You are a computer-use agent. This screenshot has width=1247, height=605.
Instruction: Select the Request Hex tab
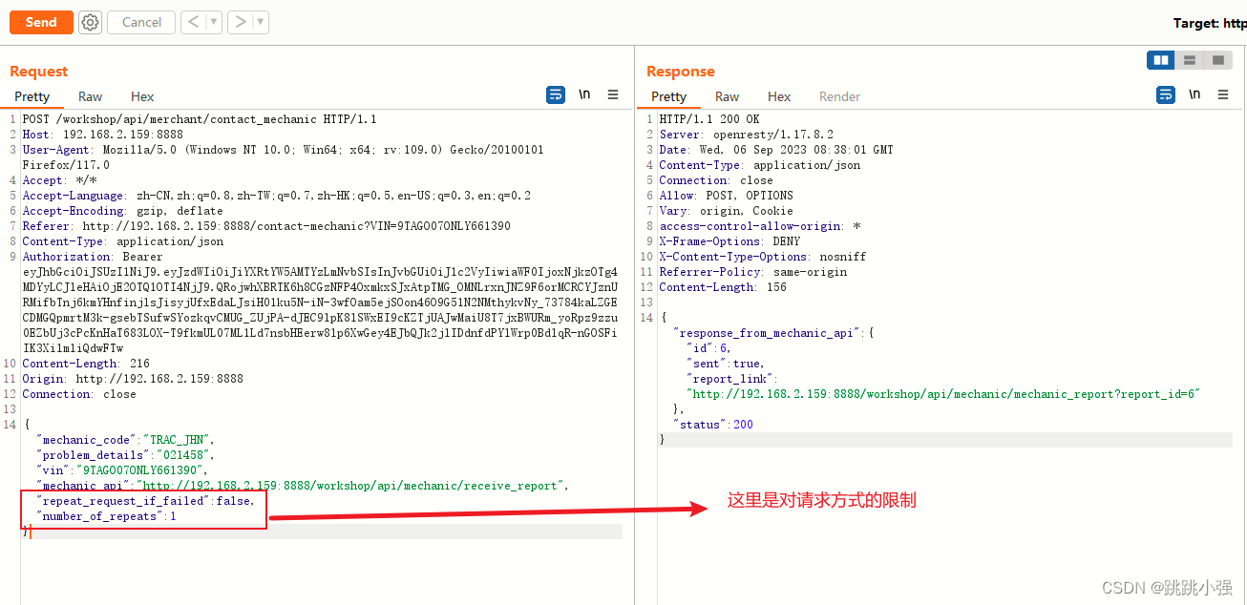click(x=142, y=96)
